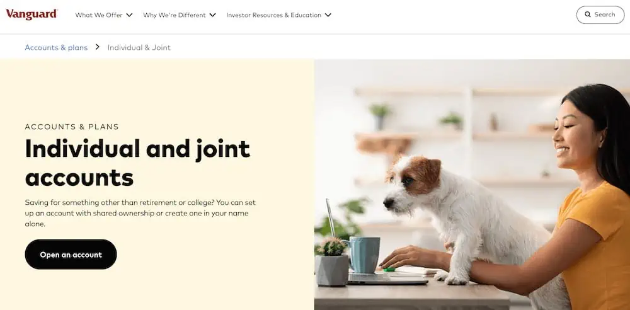The width and height of the screenshot is (630, 310).
Task: Click the magnifying glass search icon
Action: [587, 14]
